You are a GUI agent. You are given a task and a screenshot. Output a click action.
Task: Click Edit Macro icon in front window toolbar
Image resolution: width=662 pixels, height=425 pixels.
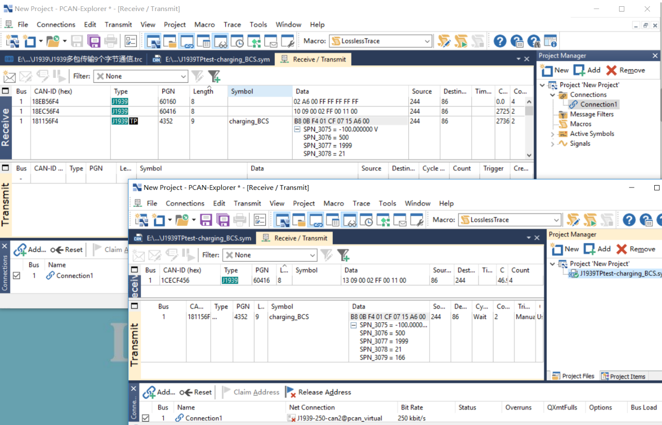click(573, 220)
